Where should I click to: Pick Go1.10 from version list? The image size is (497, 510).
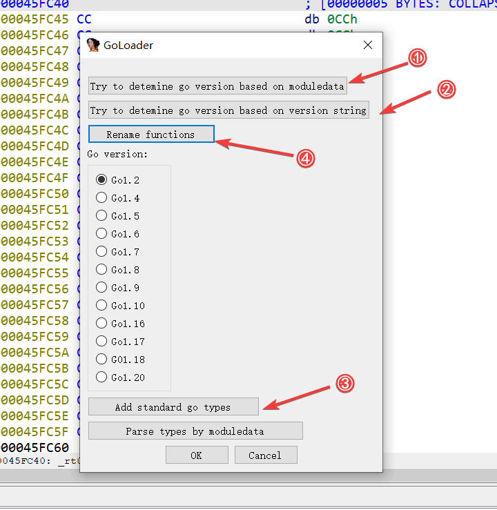pos(101,306)
